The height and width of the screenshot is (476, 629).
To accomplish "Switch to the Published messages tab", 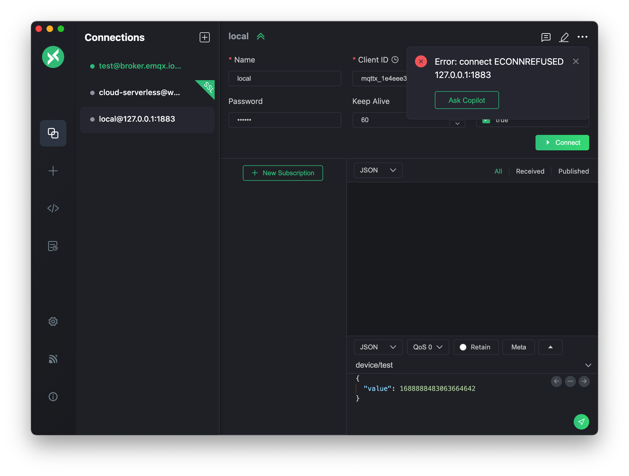I will pos(573,171).
